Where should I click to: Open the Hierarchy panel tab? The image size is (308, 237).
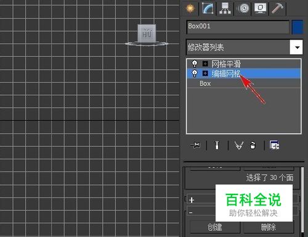[225, 9]
